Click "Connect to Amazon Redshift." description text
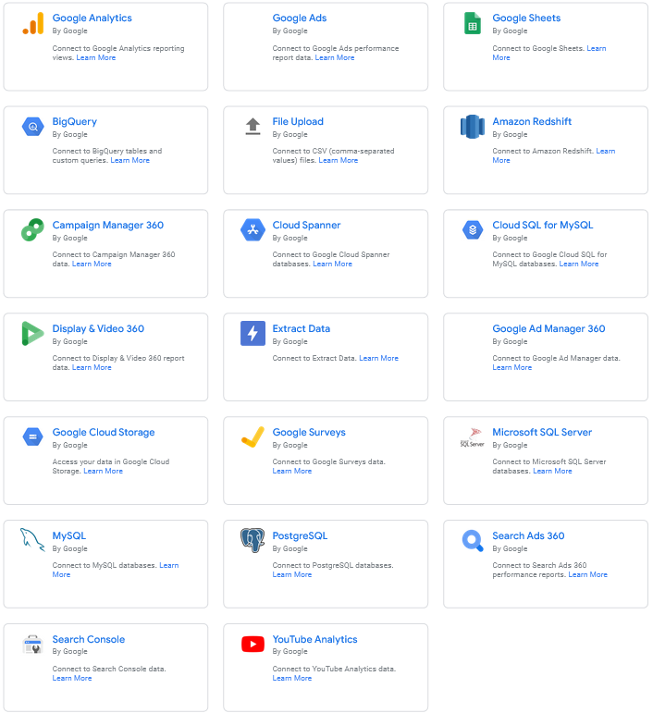 (x=543, y=152)
